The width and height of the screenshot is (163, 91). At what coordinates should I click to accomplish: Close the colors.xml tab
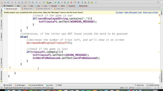[65, 9]
